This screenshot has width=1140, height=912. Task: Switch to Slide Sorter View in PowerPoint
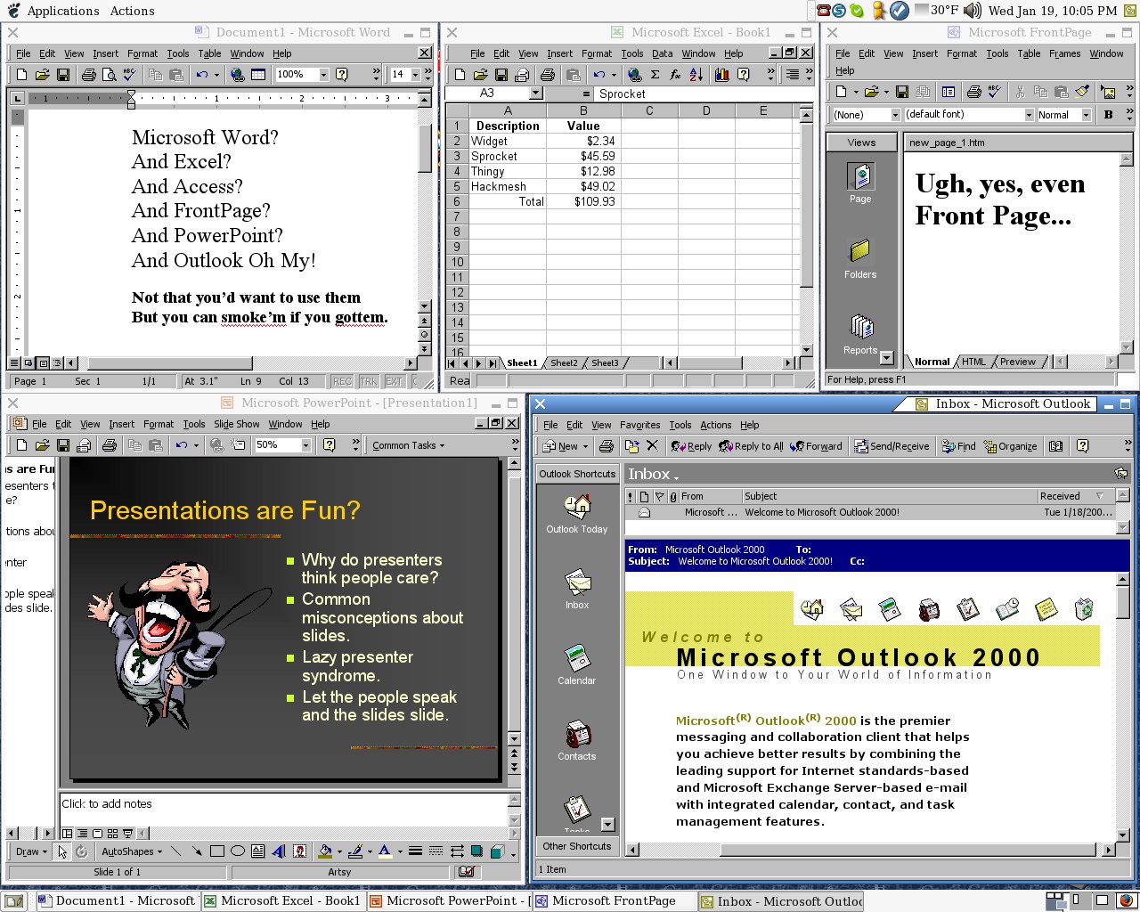pos(112,834)
